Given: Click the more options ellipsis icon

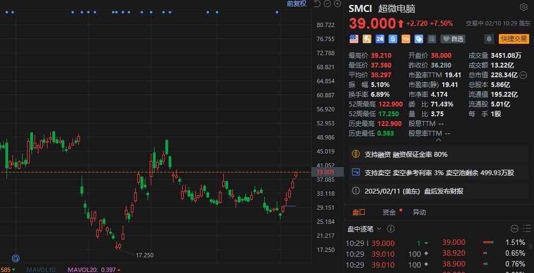Looking at the screenshot, I should 514,229.
